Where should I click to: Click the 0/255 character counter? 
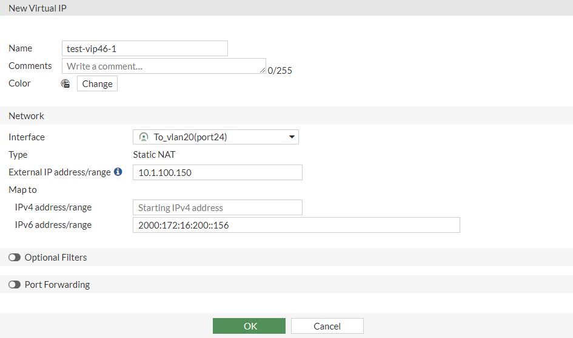pyautogui.click(x=280, y=70)
